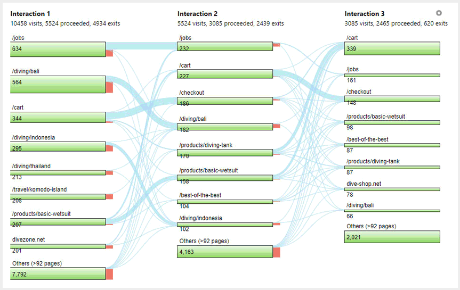Expand Others group with 2,021 visits
Screen dimensions: 460x290
[392, 237]
